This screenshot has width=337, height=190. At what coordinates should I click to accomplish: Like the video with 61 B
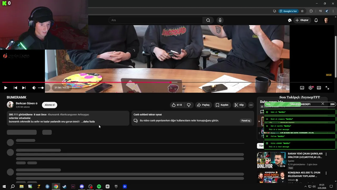coord(177,105)
